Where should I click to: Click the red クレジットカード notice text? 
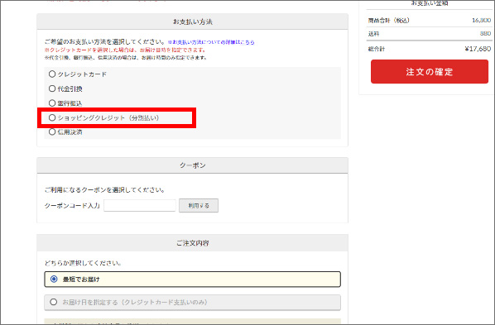pyautogui.click(x=125, y=50)
